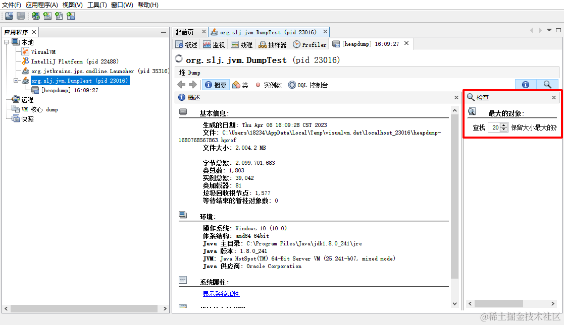Open 工具(T) menu
Screen dimensions: 564x325
pyautogui.click(x=97, y=5)
